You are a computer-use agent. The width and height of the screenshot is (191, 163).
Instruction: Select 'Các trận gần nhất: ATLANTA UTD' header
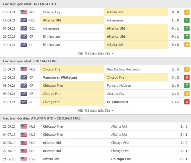coord(30,4)
